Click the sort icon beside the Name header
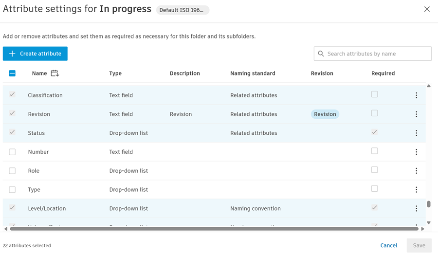The height and width of the screenshot is (256, 438). 55,73
